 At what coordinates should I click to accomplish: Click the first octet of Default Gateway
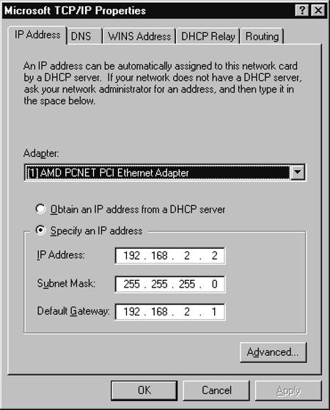point(132,312)
